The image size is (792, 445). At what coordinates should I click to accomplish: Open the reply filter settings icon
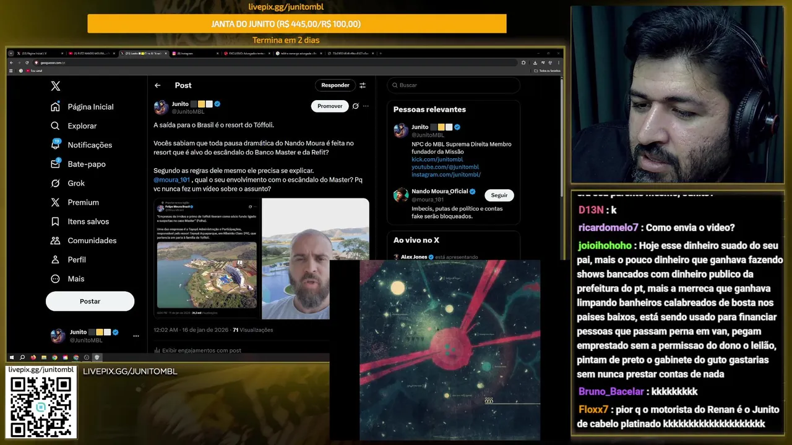(363, 85)
